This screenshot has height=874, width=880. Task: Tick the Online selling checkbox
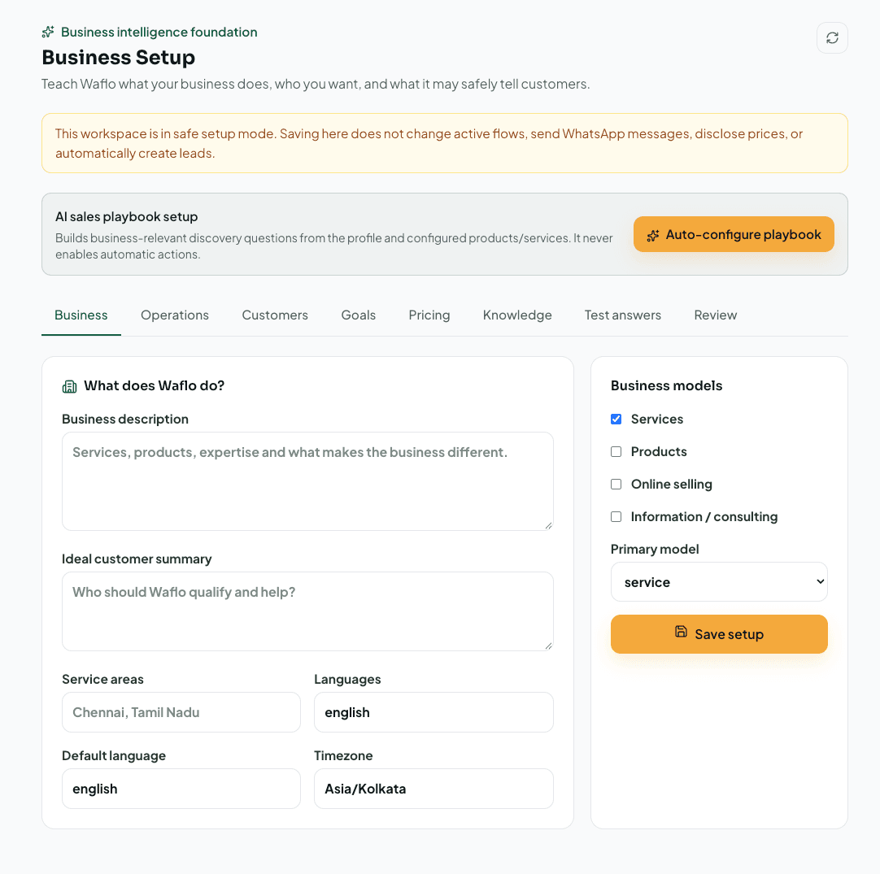point(616,484)
